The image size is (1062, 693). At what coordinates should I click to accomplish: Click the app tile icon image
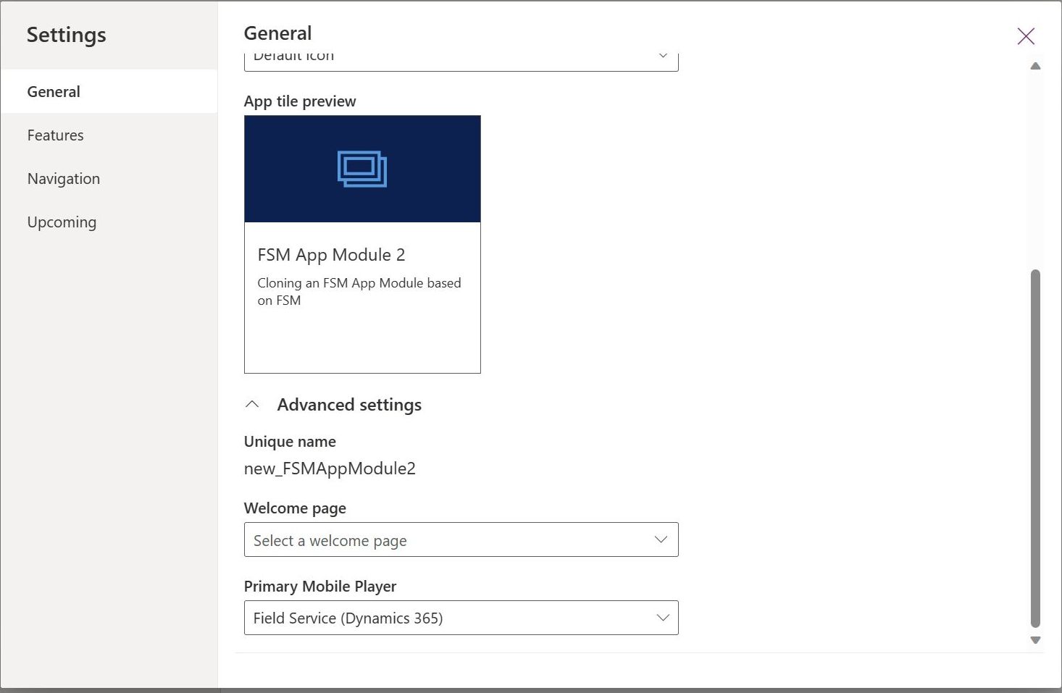pyautogui.click(x=362, y=169)
